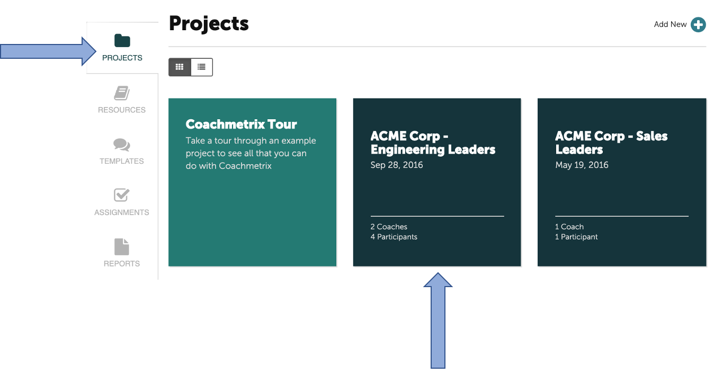Go to the RESOURCES sidebar label
The height and width of the screenshot is (374, 714).
(x=122, y=110)
